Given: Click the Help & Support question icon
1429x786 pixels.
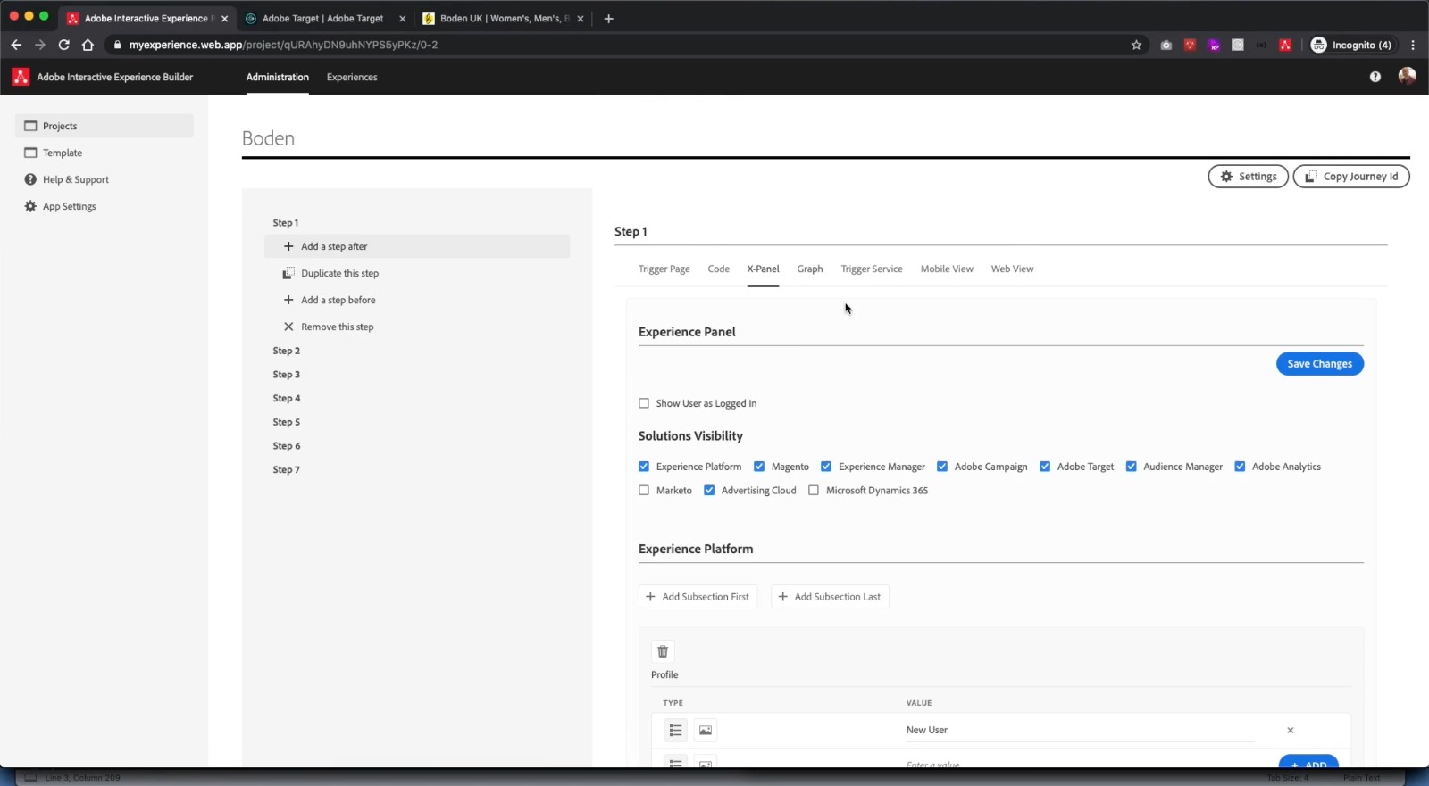Looking at the screenshot, I should (30, 179).
